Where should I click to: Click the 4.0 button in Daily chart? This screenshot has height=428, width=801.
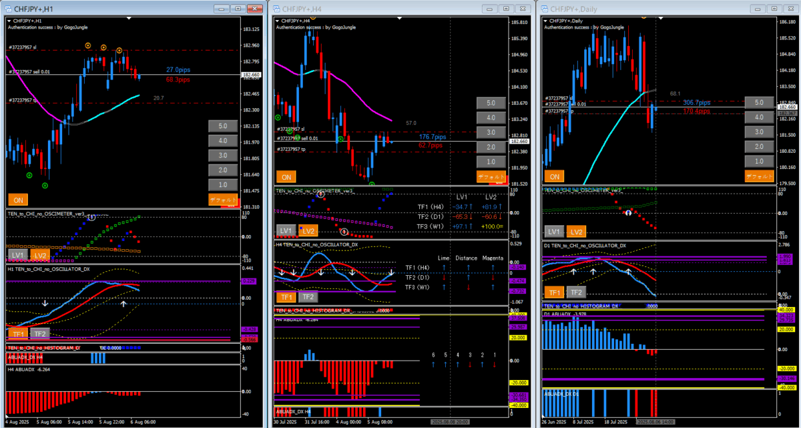(760, 118)
